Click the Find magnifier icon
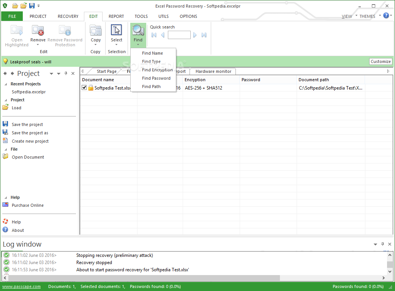 [138, 30]
